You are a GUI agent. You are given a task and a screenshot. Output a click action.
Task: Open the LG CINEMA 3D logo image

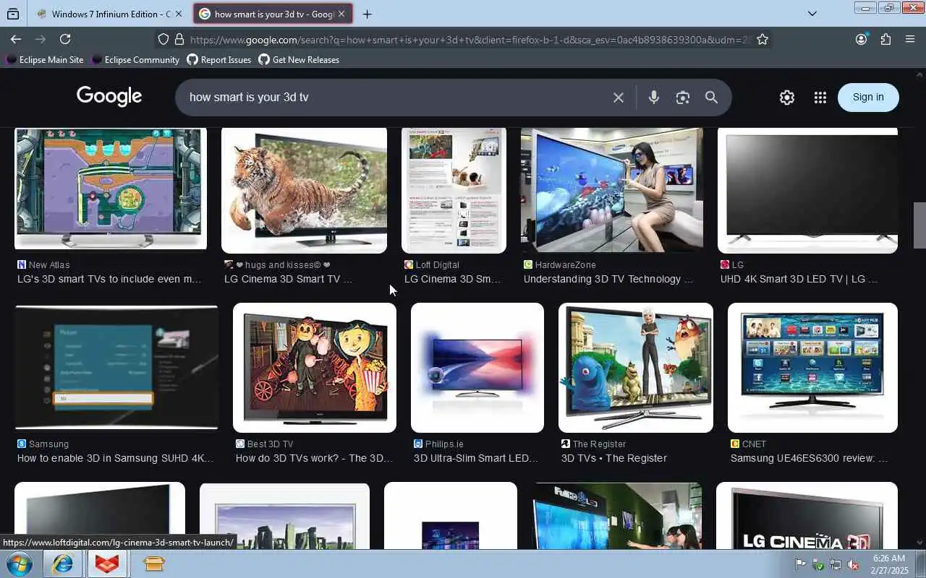[x=807, y=516]
